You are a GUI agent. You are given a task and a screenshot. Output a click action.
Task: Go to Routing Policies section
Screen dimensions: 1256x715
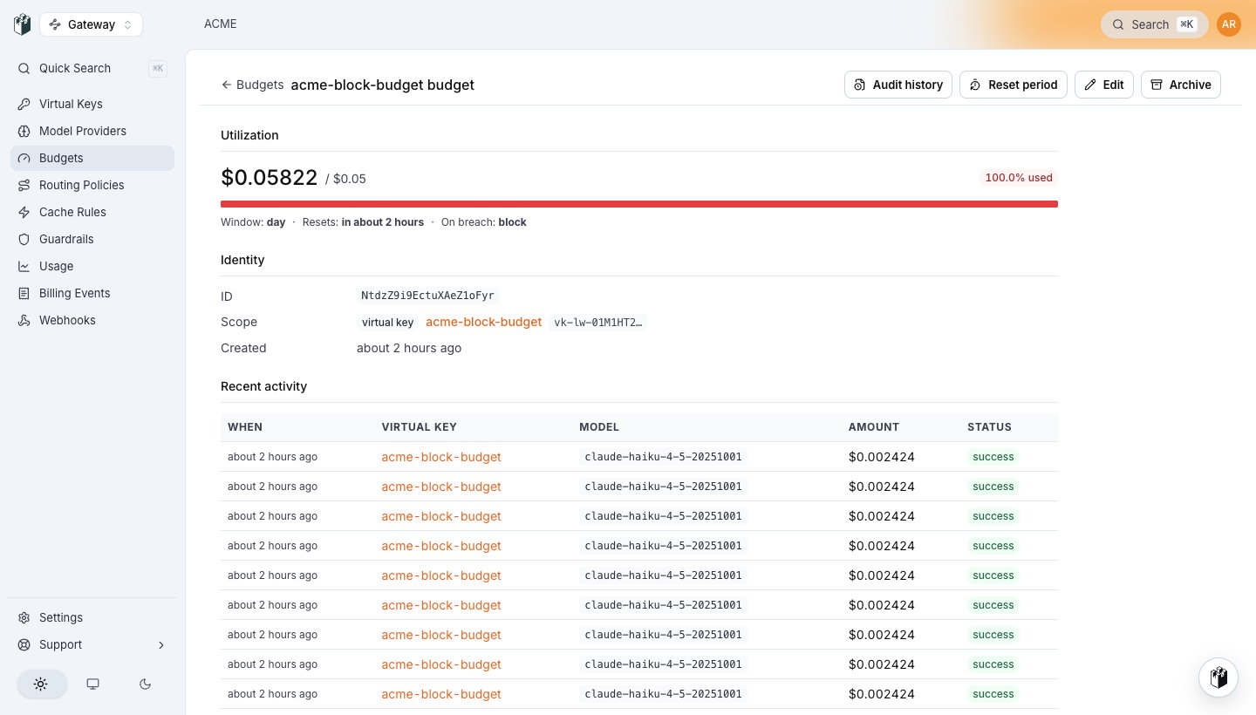(x=92, y=185)
